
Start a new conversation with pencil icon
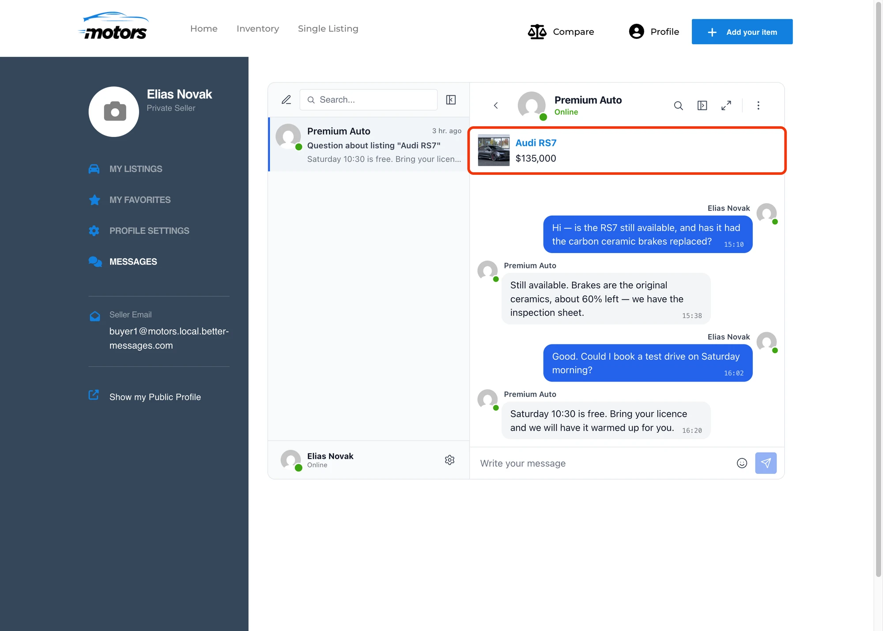tap(286, 100)
